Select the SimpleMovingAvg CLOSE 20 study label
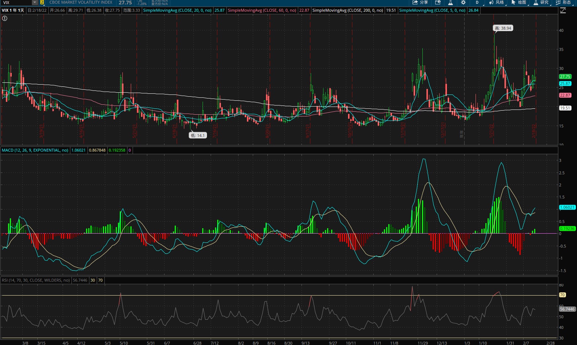 [x=177, y=10]
